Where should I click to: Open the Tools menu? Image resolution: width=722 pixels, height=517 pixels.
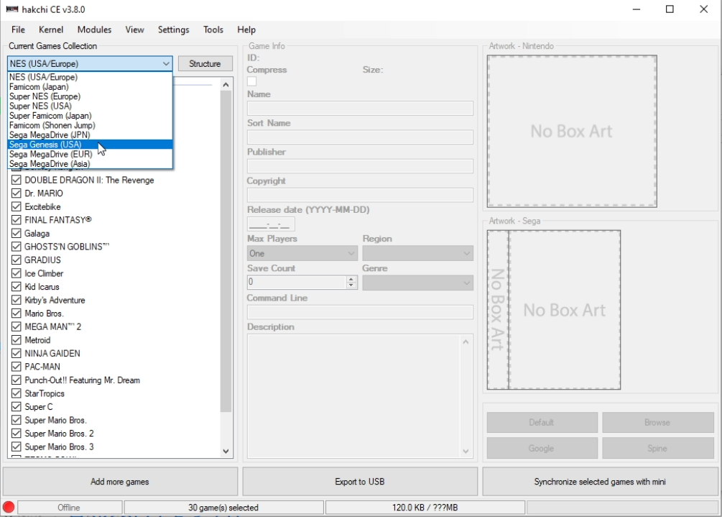pos(213,29)
